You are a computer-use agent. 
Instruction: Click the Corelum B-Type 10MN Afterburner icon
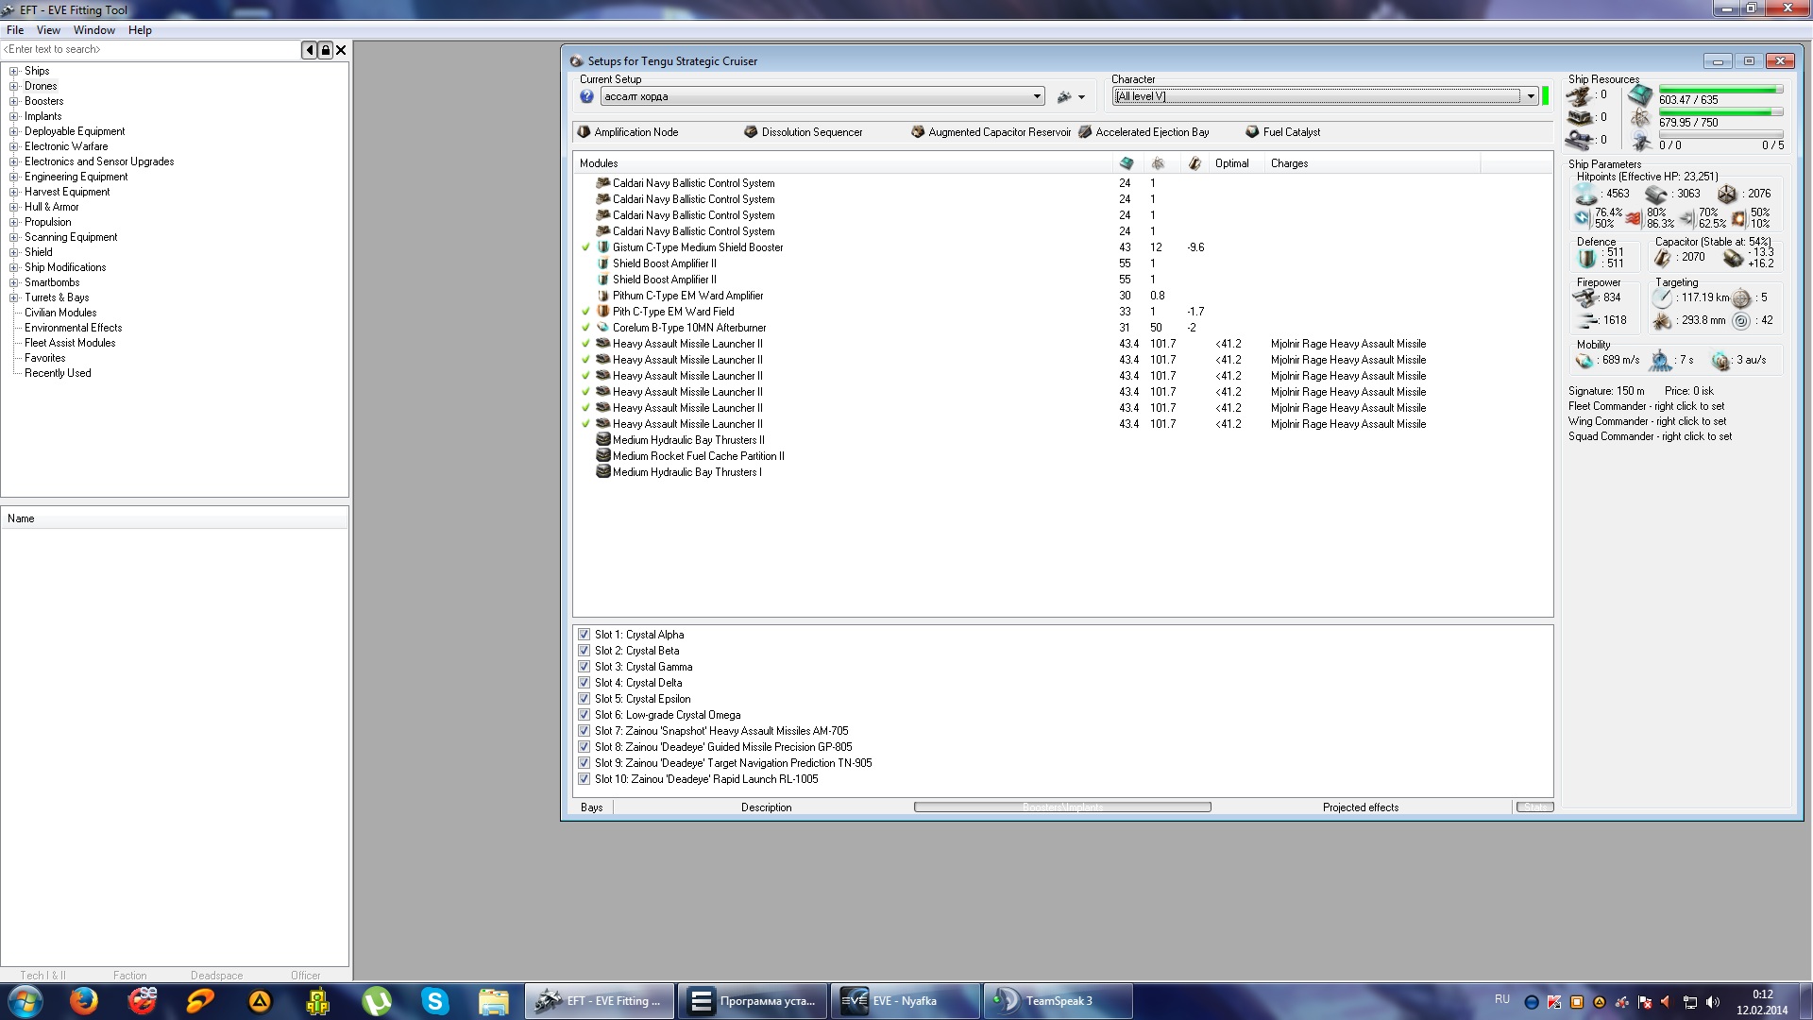[x=602, y=328]
